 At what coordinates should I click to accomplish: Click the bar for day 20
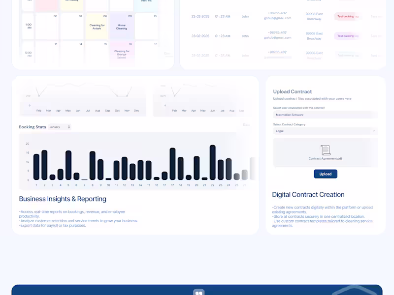[x=197, y=168]
